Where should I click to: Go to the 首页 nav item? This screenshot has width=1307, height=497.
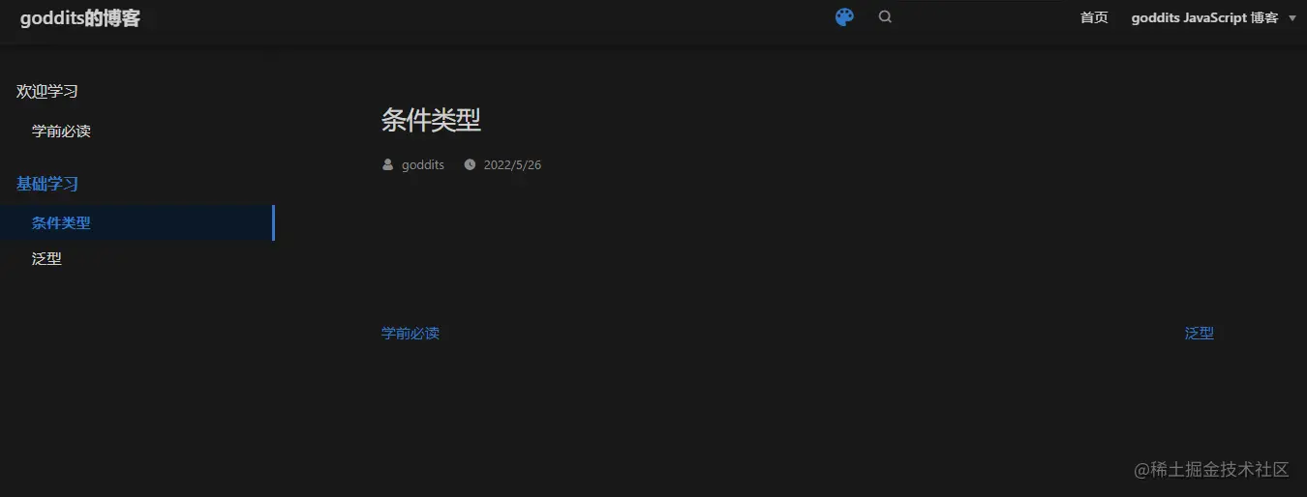pyautogui.click(x=1094, y=17)
